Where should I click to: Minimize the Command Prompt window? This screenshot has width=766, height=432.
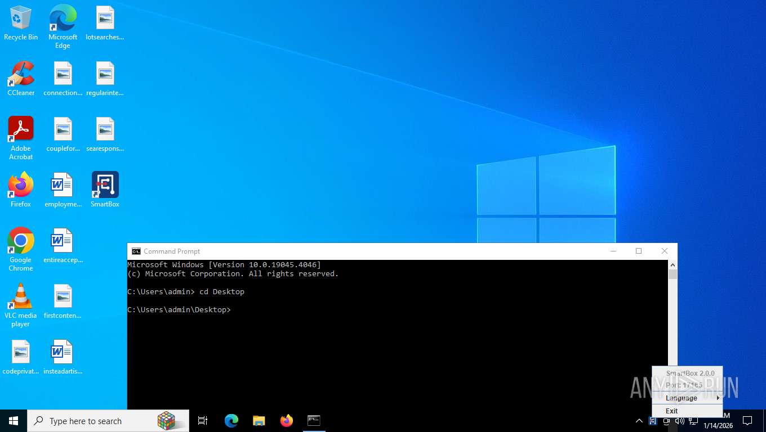pyautogui.click(x=613, y=251)
